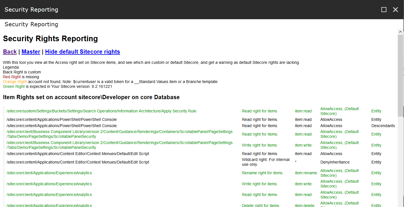
Task: Click 'Descendants' in the PowerShell Console row
Action: tap(383, 126)
